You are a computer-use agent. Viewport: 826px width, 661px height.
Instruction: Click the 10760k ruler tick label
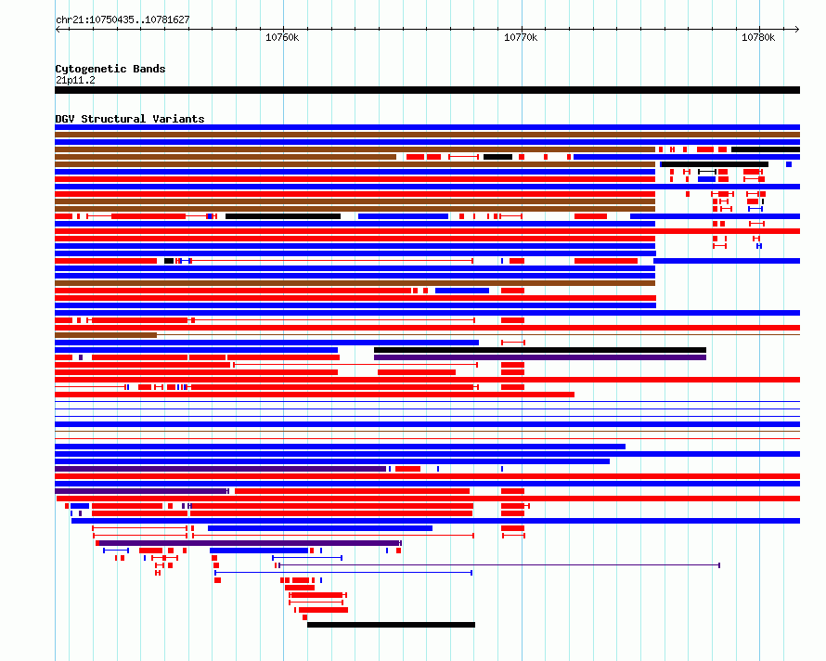pos(282,37)
